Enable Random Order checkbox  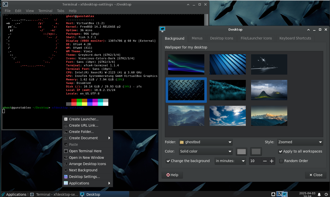point(281,161)
